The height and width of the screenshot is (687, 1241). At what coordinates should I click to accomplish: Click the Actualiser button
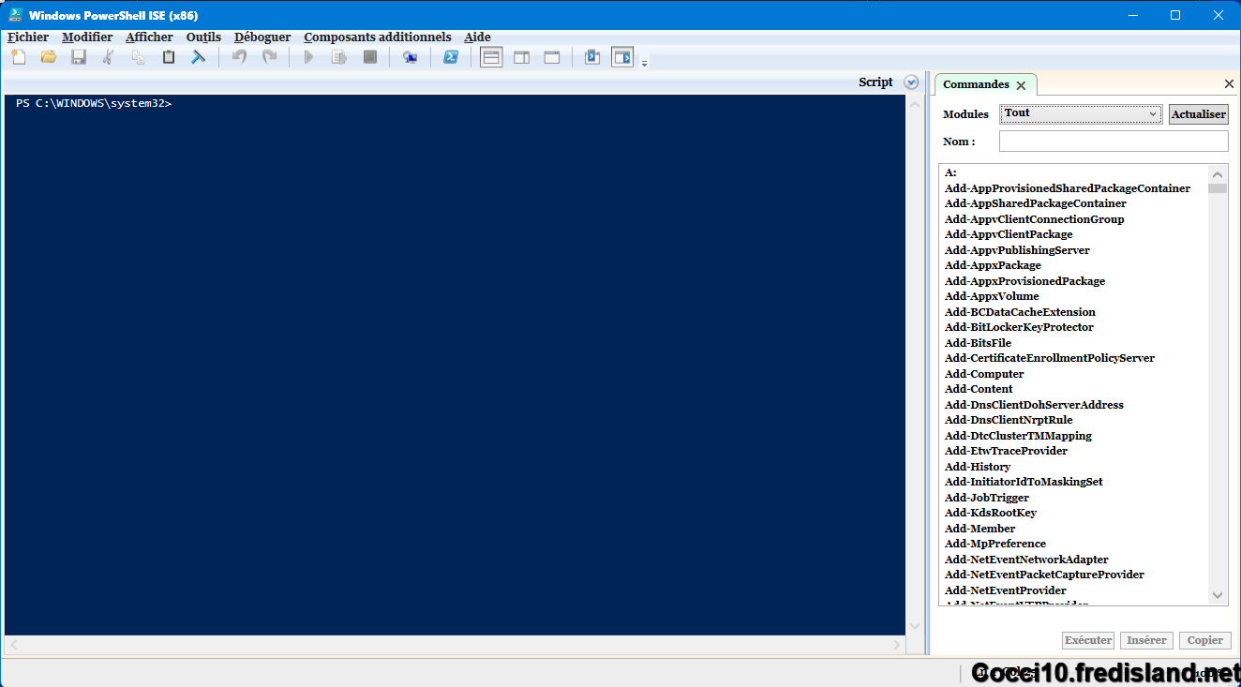(x=1199, y=114)
